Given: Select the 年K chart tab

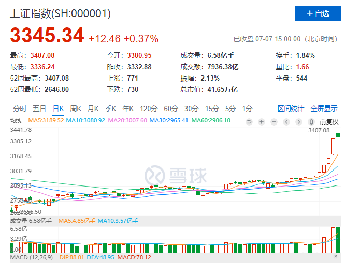Looking at the screenshot, I should pos(128,109).
